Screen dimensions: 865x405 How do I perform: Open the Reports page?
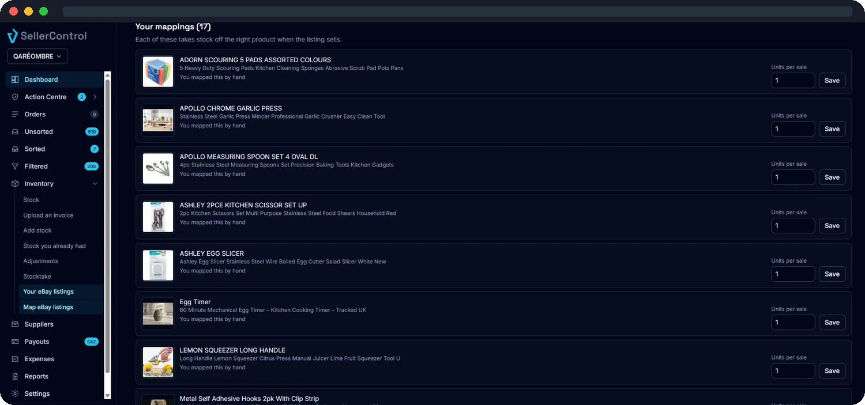55,376
